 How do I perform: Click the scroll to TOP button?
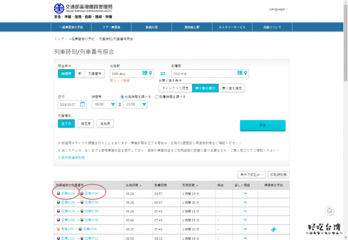(x=330, y=209)
